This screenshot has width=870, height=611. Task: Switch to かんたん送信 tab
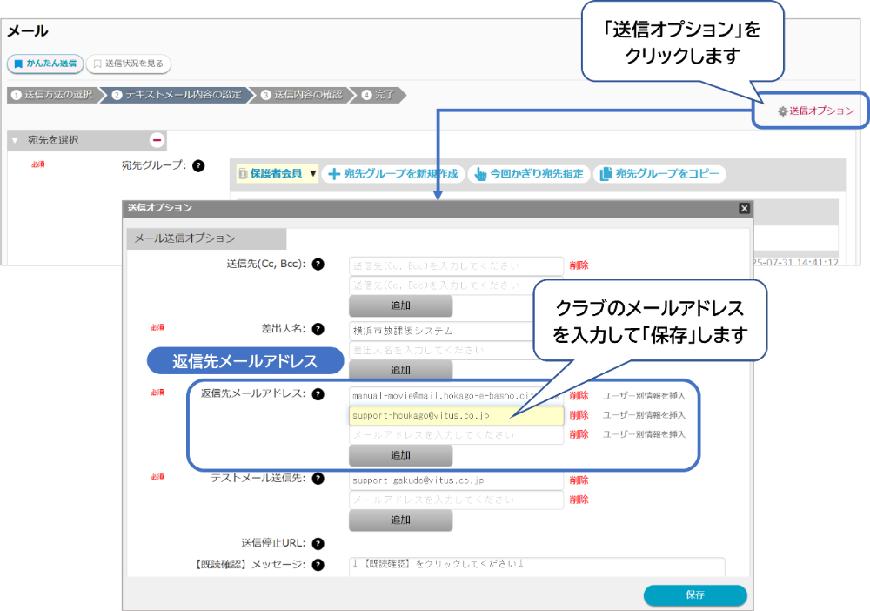point(44,64)
